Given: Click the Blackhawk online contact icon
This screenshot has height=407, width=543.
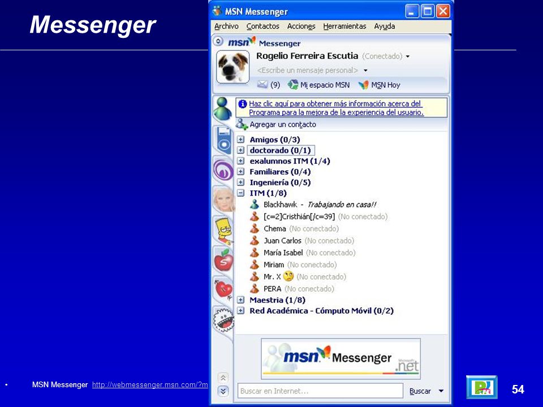Looking at the screenshot, I should coord(255,204).
